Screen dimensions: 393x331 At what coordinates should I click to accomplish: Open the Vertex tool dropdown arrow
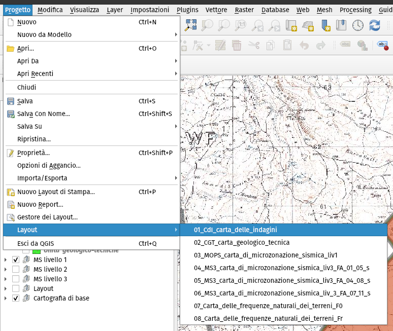pyautogui.click(x=209, y=46)
